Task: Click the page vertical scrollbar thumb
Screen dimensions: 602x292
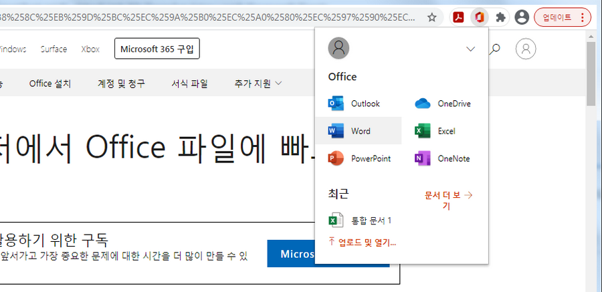Action: coord(591,73)
